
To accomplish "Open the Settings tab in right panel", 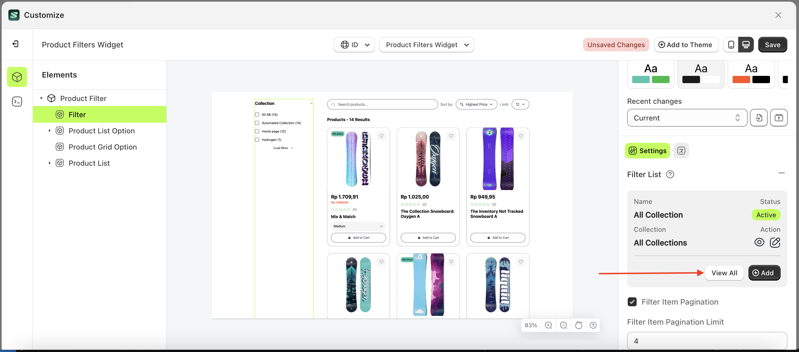I will tap(647, 151).
